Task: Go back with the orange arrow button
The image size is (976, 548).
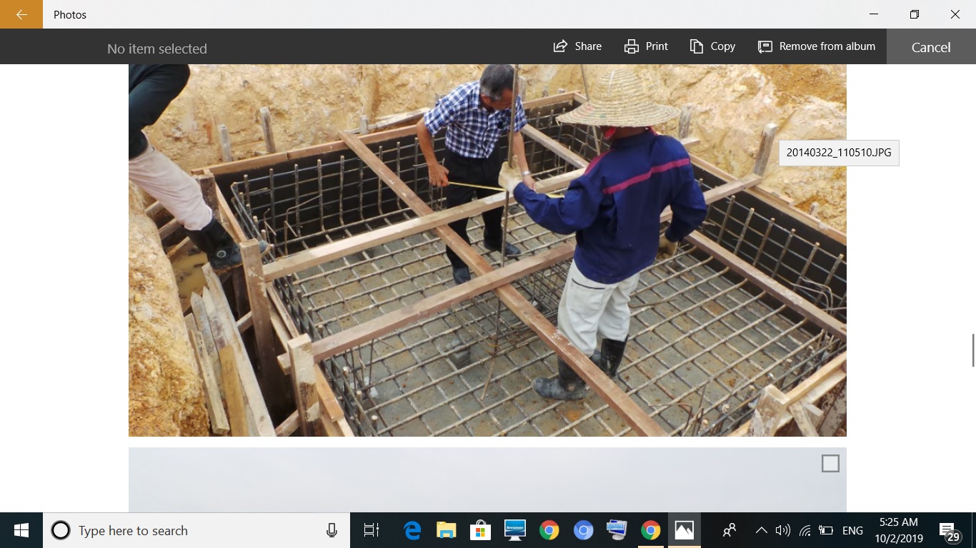Action: click(x=21, y=14)
